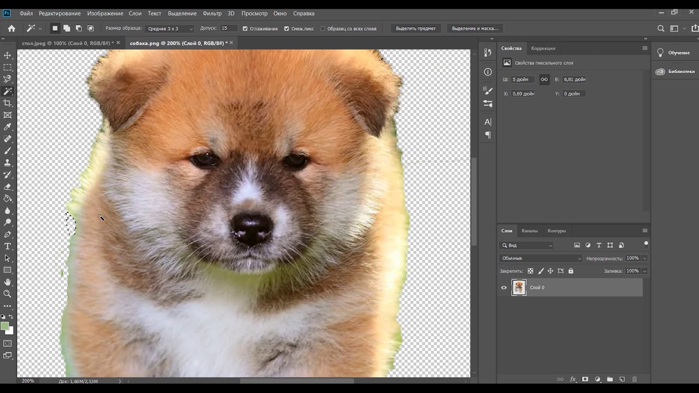Open the layer filter Вид dropdown
This screenshot has width=699, height=393.
point(526,246)
